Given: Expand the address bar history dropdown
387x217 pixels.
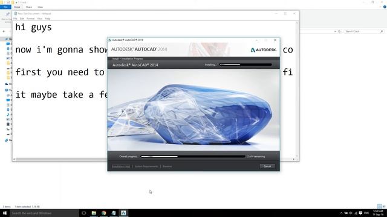Looking at the screenshot, I should 335,31.
